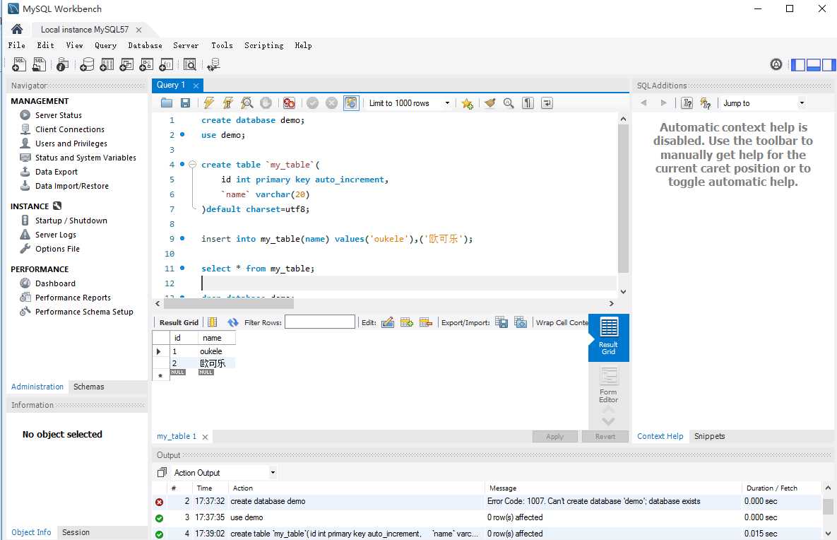Toggle the bottom output panel
The width and height of the screenshot is (837, 540).
814,64
